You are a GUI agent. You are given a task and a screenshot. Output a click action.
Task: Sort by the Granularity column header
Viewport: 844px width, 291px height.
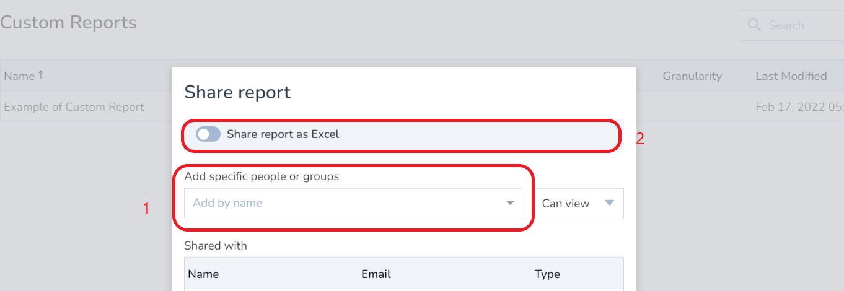click(692, 76)
